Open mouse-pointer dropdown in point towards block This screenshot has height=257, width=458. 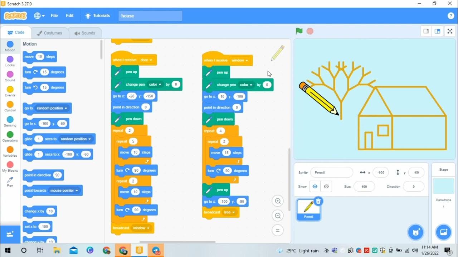click(64, 191)
